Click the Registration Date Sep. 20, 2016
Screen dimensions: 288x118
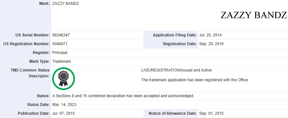[x=211, y=44]
